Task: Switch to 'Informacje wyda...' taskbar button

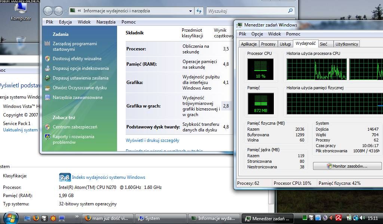Action: coord(214,218)
